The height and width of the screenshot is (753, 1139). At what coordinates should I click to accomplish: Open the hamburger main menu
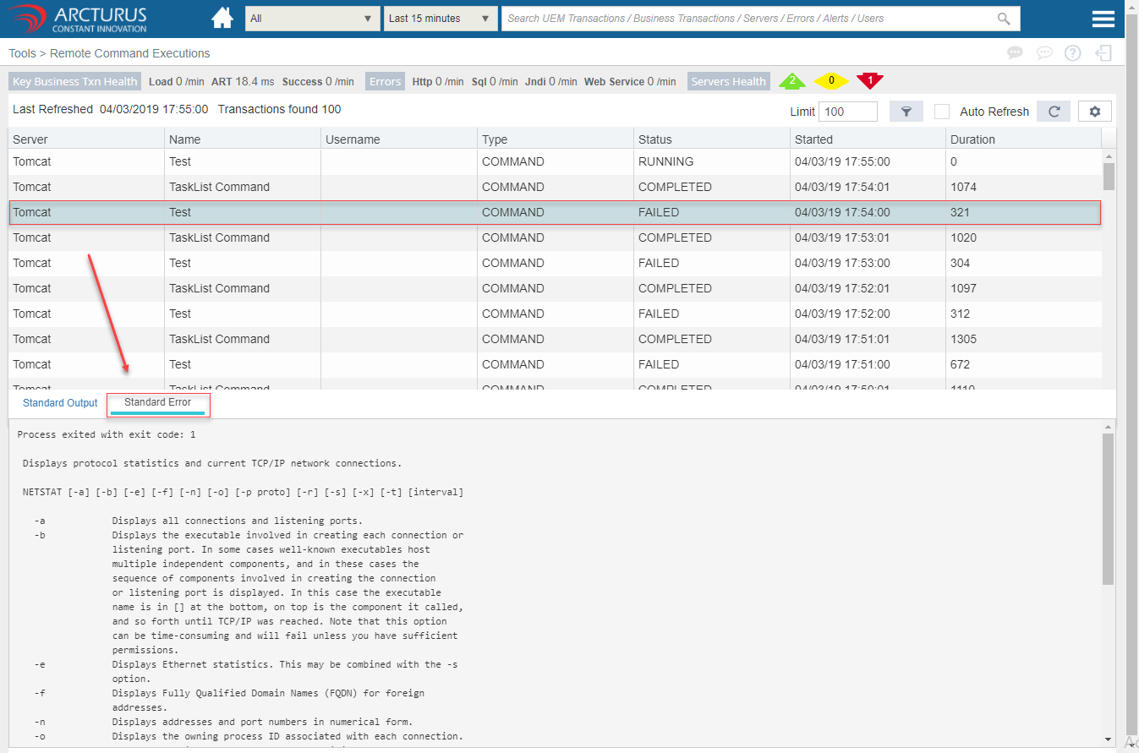1103,19
